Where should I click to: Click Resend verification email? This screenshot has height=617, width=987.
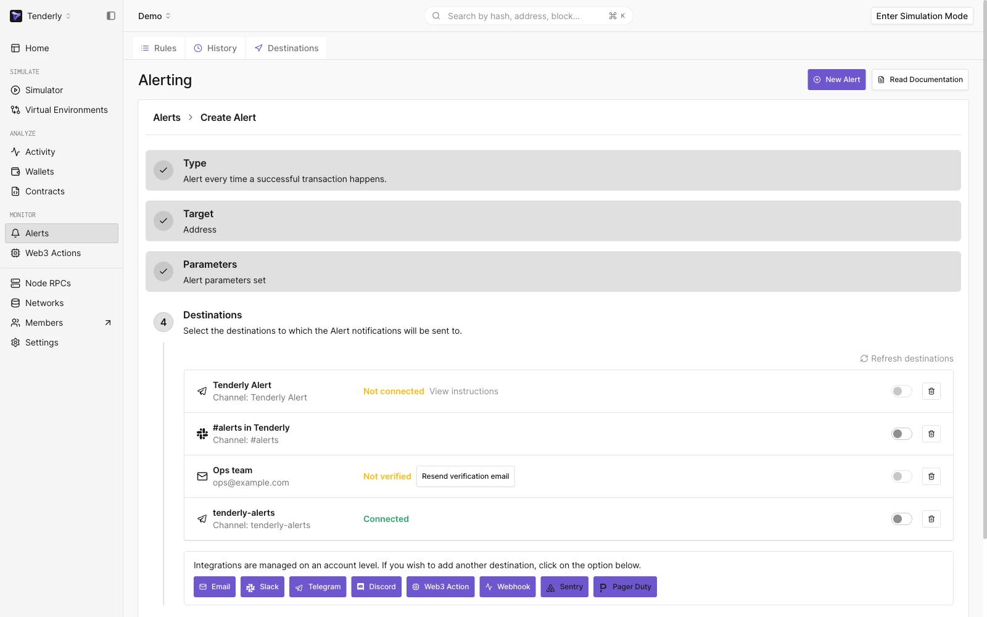click(466, 476)
